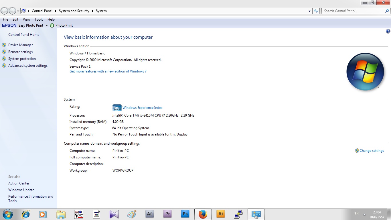Click the Back navigation arrow button
391x220 pixels.
[5, 11]
